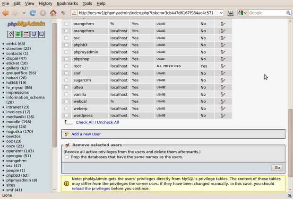Open the Edit menu

click(x=17, y=3)
